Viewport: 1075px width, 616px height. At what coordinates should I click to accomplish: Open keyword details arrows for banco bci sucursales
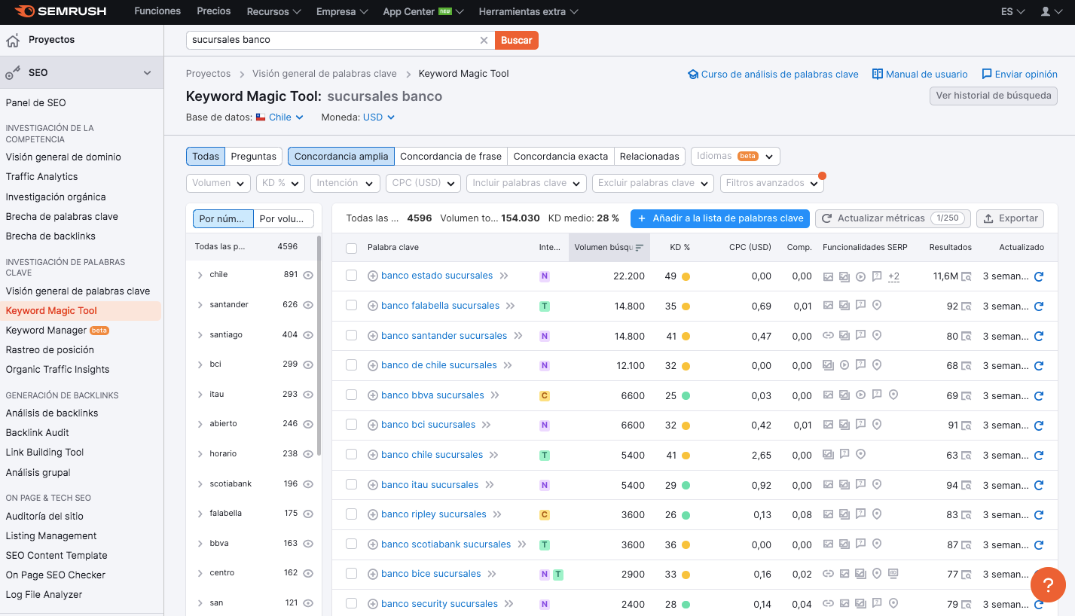[487, 425]
